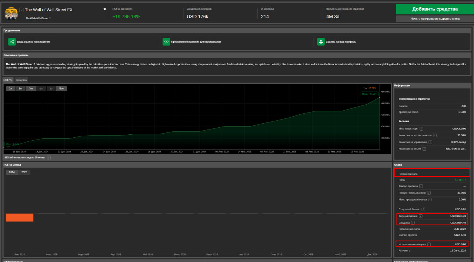The height and width of the screenshot is (262, 474).
Task: Click the pips value 51 114.77
Action: click(x=461, y=180)
